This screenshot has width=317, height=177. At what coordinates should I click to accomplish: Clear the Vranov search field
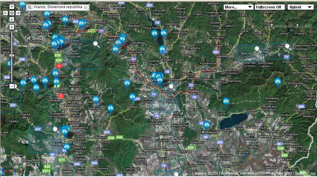coord(85,7)
